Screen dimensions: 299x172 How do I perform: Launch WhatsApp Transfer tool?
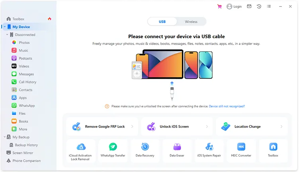point(113,151)
